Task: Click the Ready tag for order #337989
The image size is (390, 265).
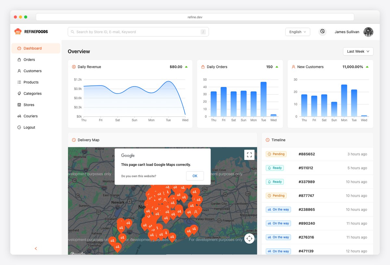Action: [x=275, y=182]
